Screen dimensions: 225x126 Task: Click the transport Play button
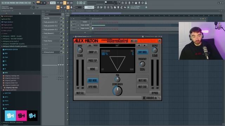[41, 3]
